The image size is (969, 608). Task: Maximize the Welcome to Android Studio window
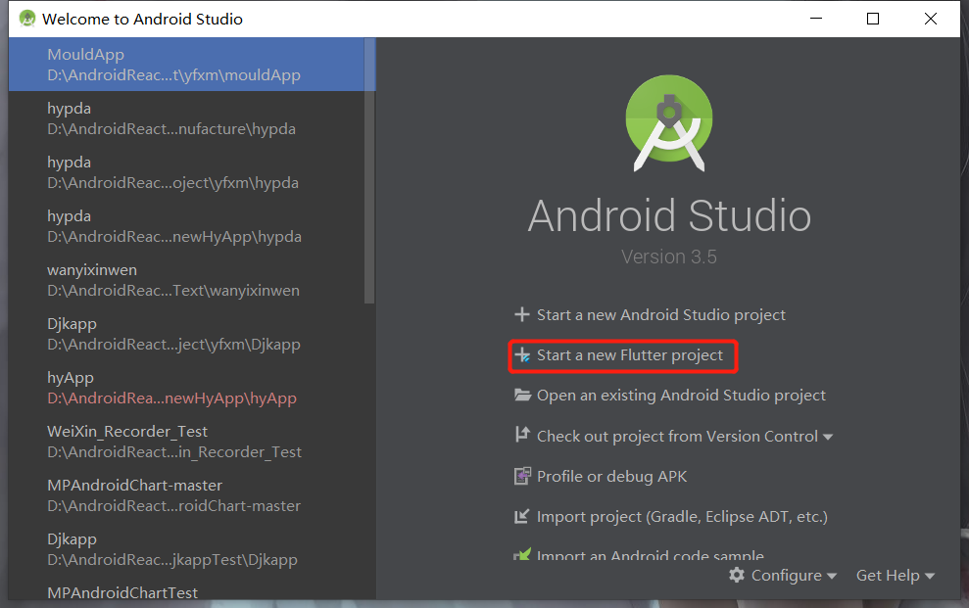(x=873, y=19)
